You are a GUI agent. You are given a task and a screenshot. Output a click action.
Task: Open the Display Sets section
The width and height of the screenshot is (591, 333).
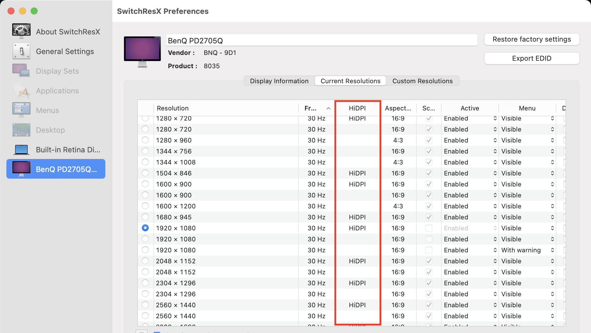click(x=57, y=71)
